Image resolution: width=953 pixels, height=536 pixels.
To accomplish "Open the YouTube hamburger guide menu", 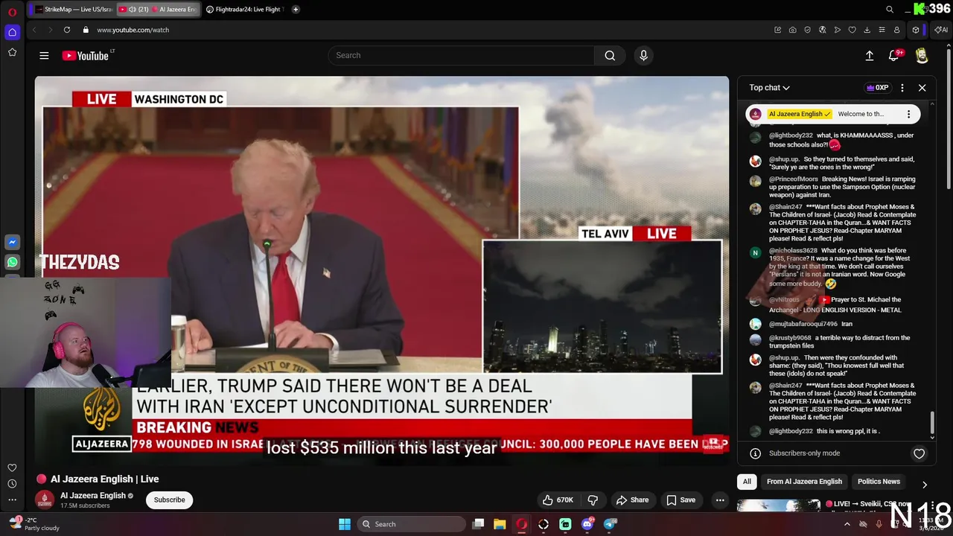I will (x=44, y=55).
